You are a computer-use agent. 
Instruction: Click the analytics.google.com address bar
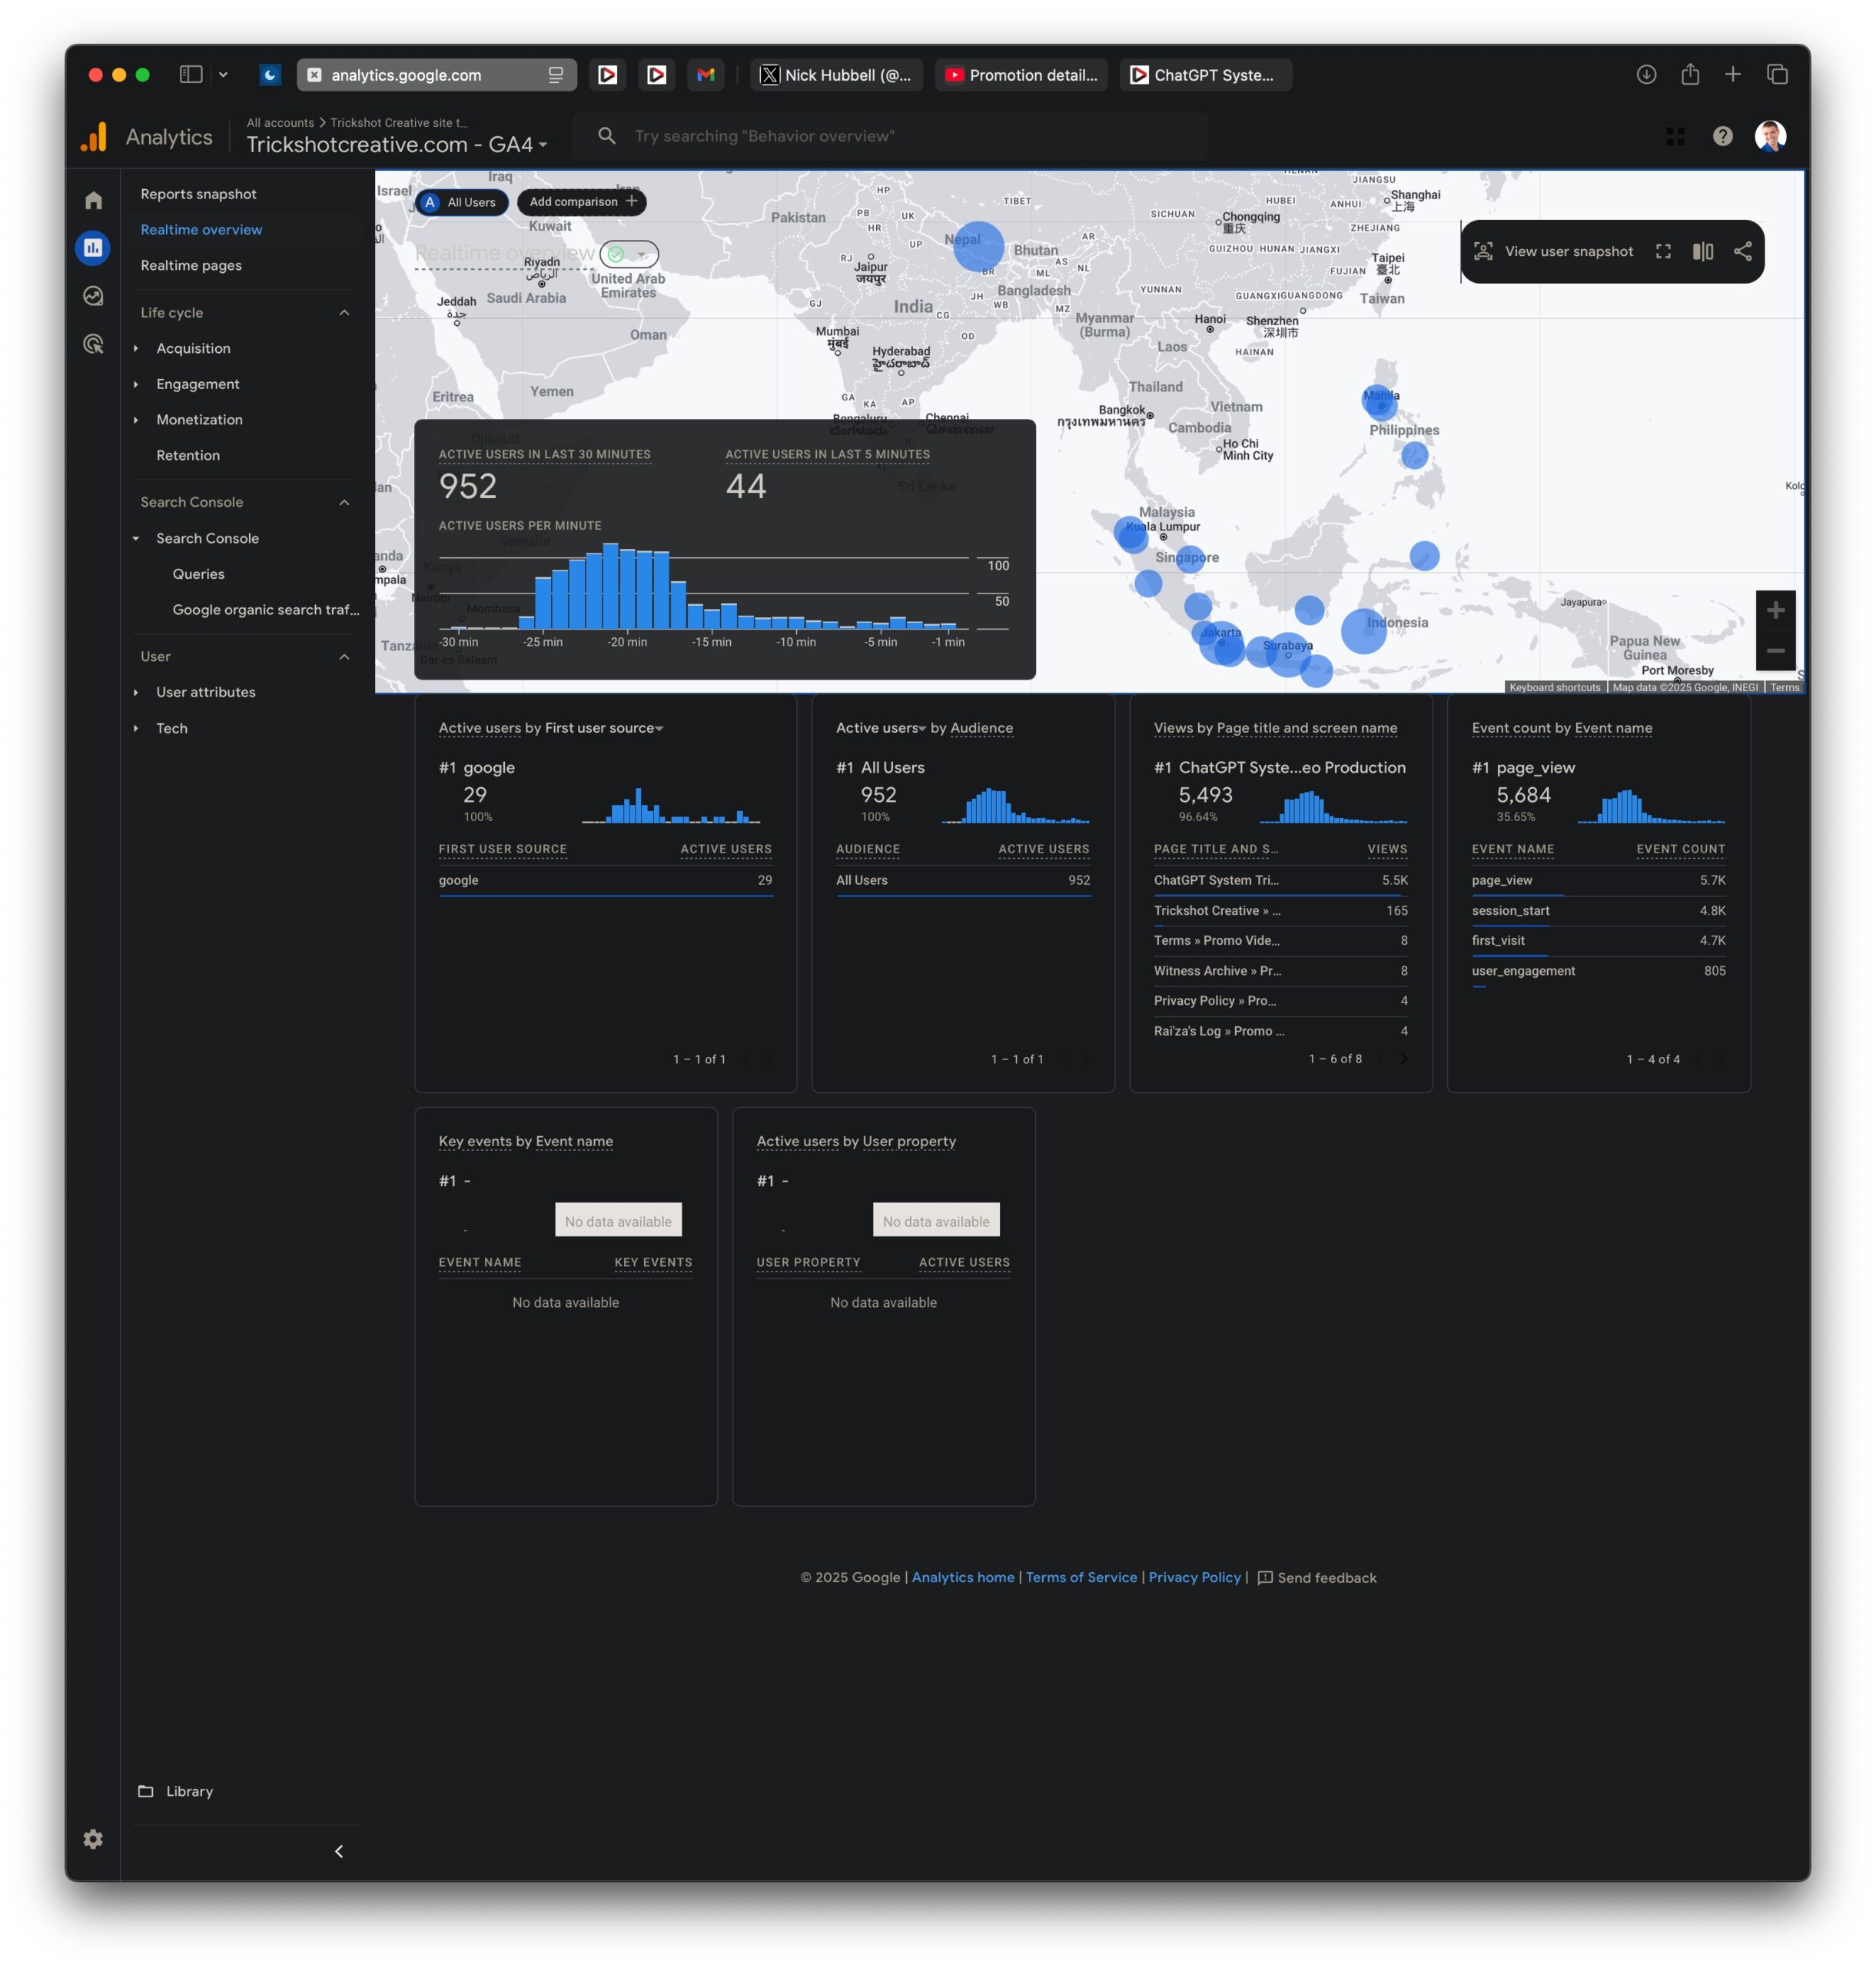[x=437, y=75]
